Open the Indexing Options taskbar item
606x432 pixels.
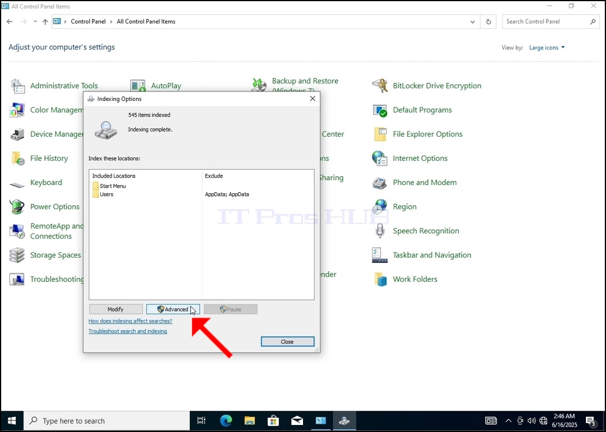coord(344,421)
